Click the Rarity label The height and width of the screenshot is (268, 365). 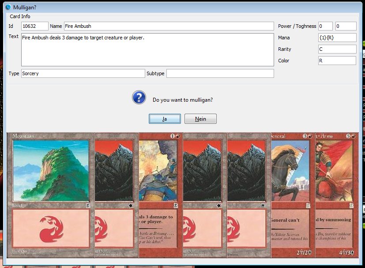(x=285, y=49)
